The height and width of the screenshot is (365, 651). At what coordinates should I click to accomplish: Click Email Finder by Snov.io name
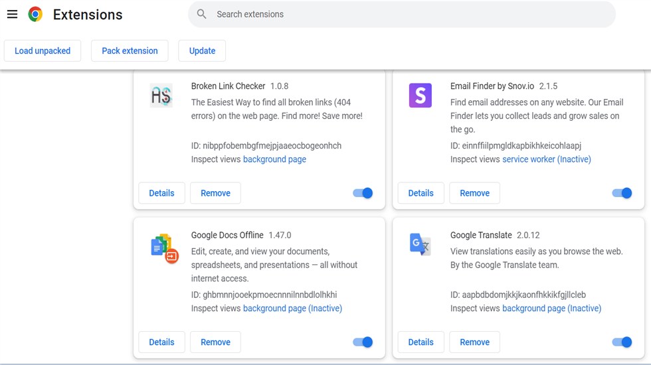click(492, 86)
